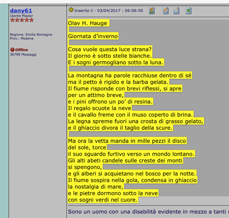
Task: Click the post date 03/04/2017 : 06:06:05
Action: (120, 11)
